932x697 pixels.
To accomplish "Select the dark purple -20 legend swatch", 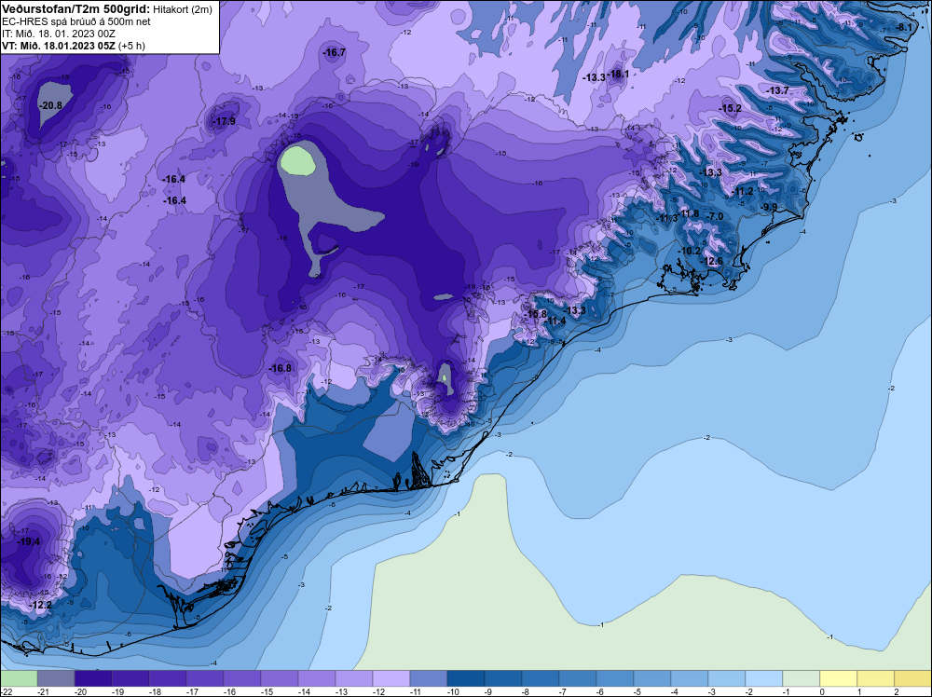I will 93,678.
